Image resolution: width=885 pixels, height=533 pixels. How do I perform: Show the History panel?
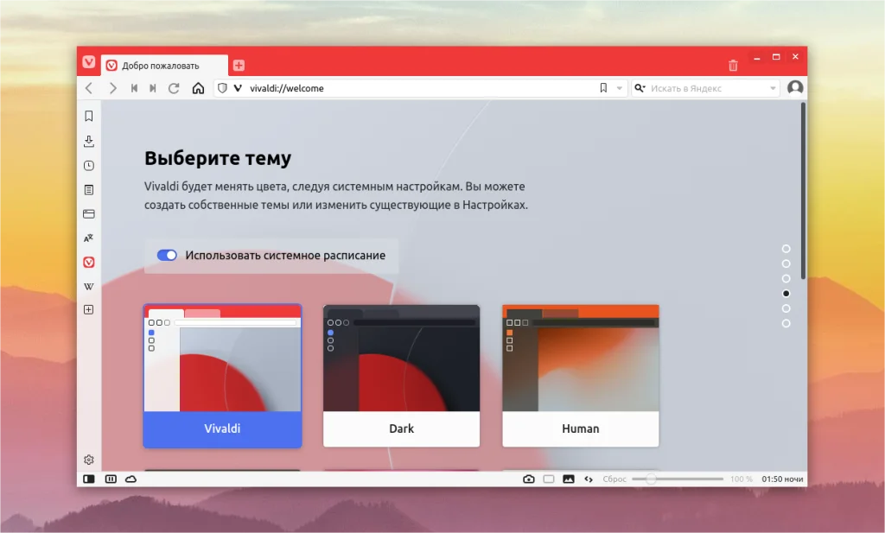[88, 165]
